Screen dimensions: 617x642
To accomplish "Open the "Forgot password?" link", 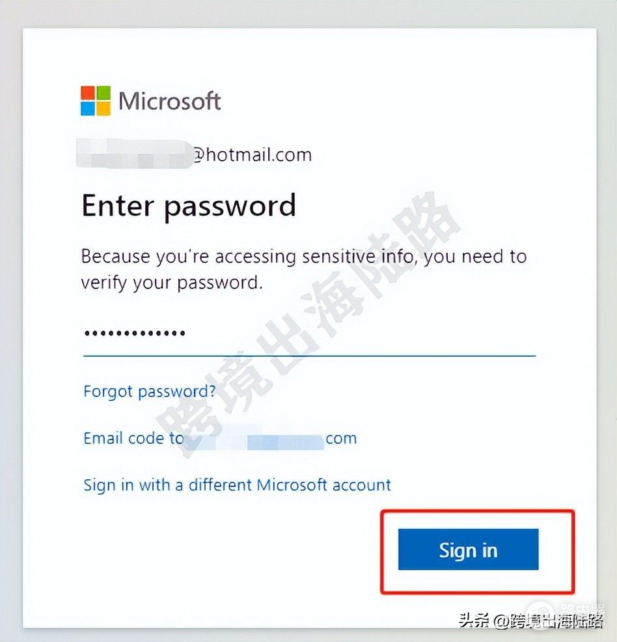I will [149, 392].
